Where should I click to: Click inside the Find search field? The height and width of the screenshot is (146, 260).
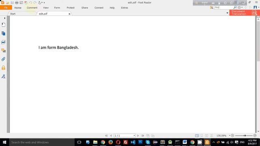point(223,7)
